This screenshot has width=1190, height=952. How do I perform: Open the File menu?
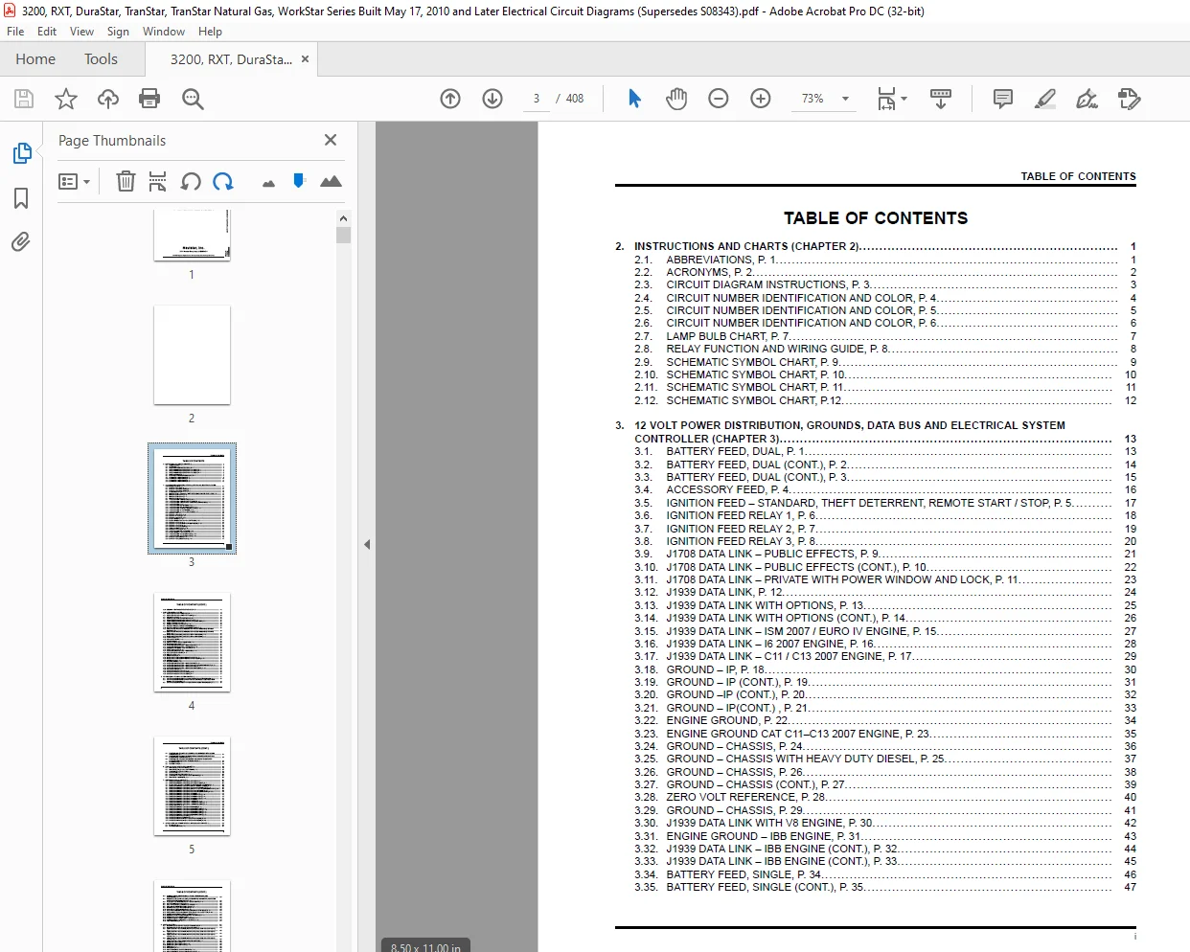[x=15, y=32]
